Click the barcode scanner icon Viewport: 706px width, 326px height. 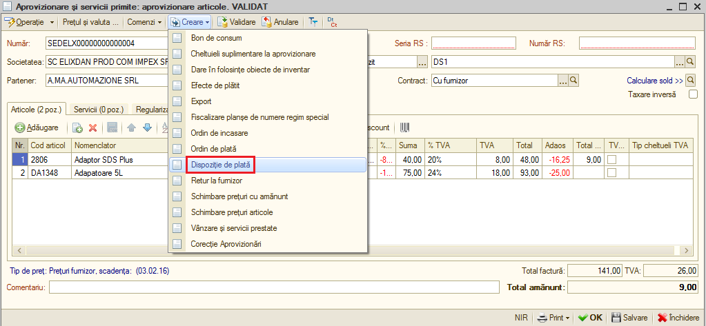(404, 128)
